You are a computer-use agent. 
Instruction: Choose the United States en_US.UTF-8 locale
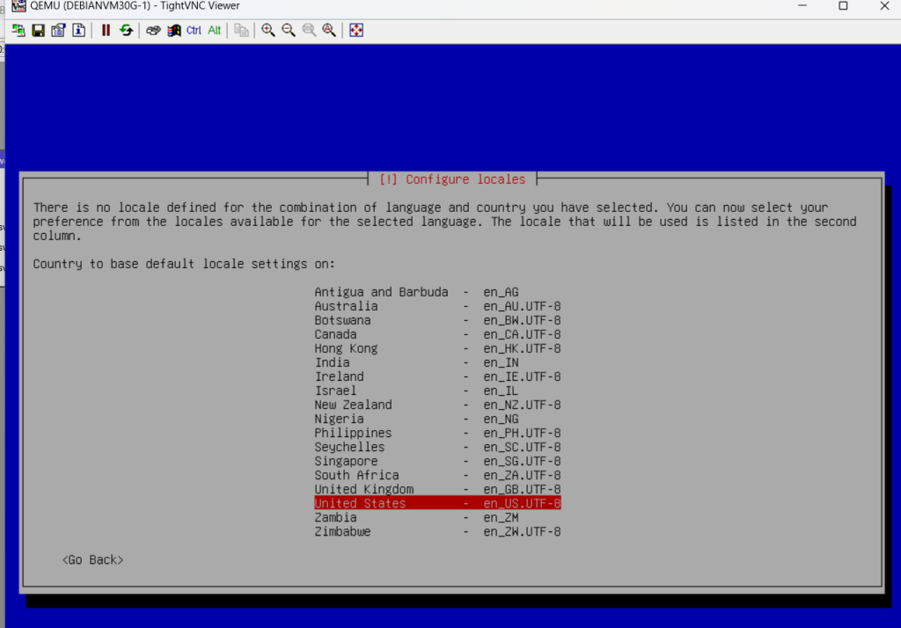[437, 503]
